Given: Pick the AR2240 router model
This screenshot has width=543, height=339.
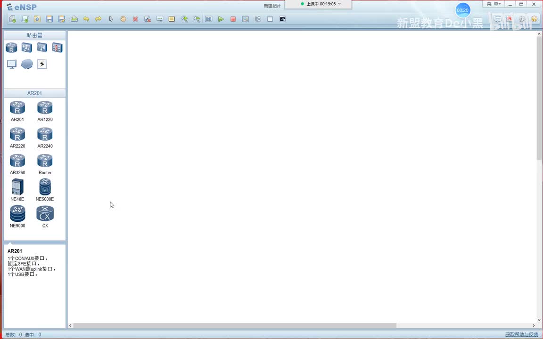Looking at the screenshot, I should pyautogui.click(x=45, y=138).
